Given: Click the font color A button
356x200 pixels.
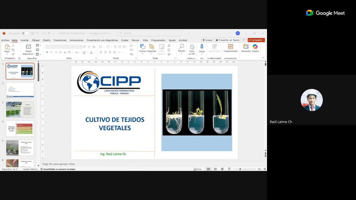Looking at the screenshot, I should pyautogui.click(x=91, y=52).
